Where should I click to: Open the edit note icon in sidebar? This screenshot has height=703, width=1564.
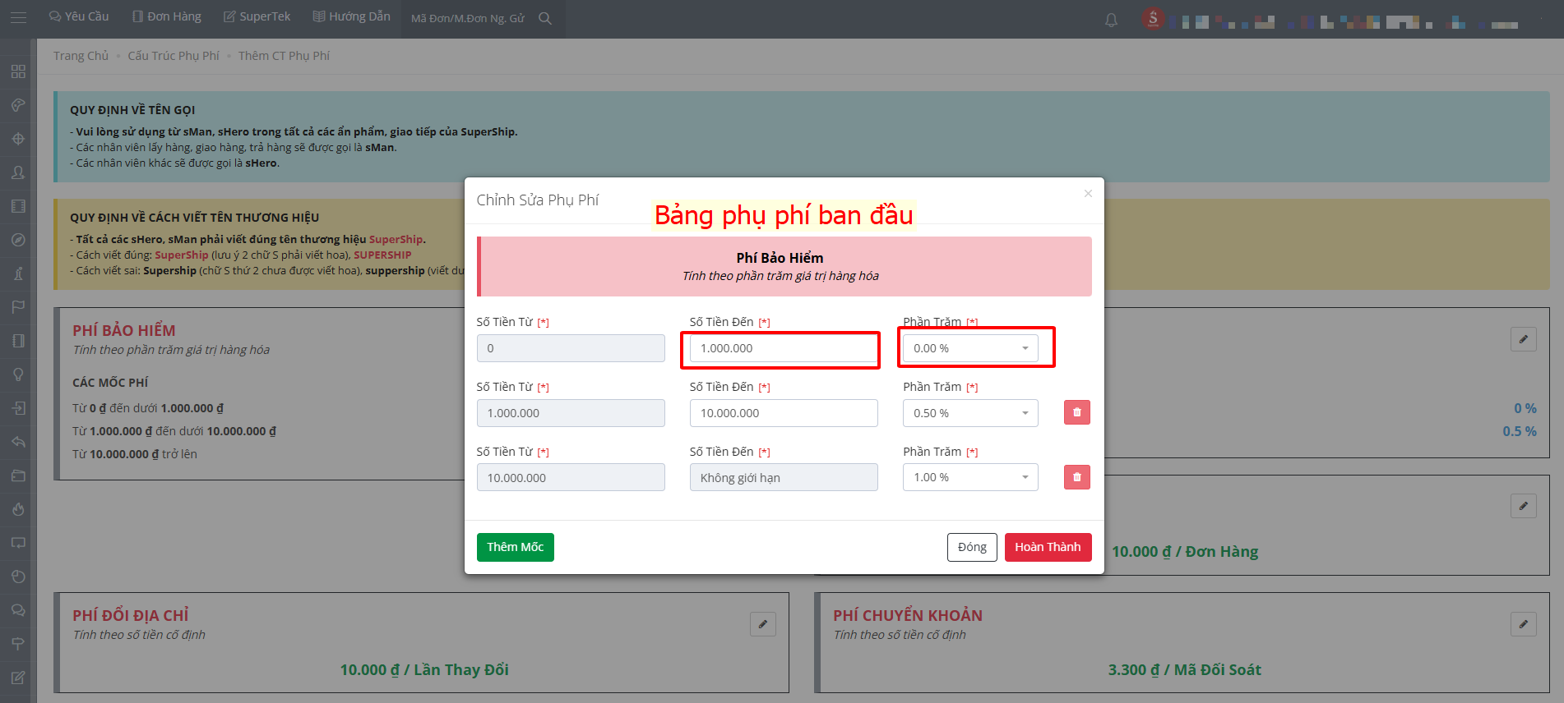pos(18,678)
